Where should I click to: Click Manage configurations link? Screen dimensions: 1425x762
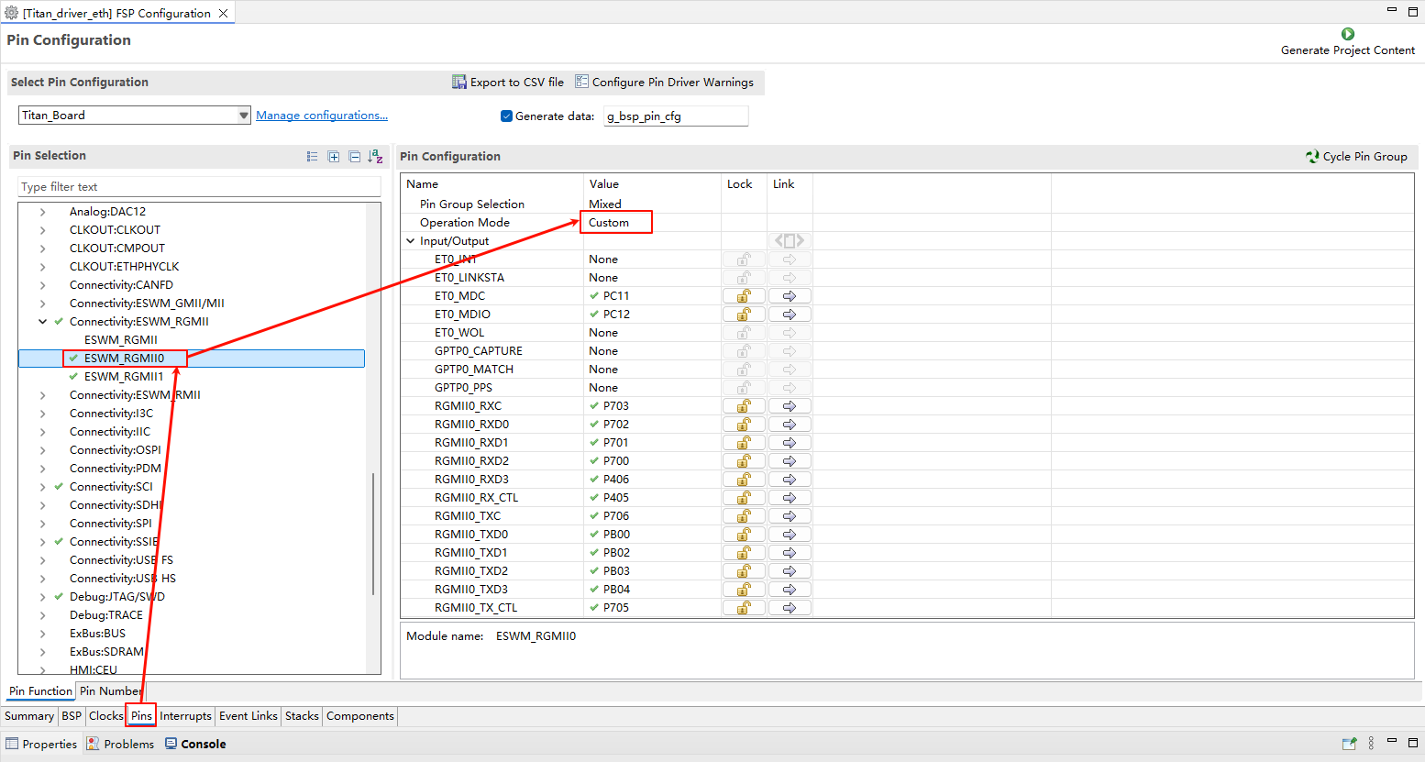pyautogui.click(x=321, y=116)
